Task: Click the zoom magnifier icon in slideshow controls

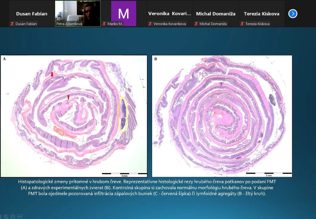Action: [6, 217]
